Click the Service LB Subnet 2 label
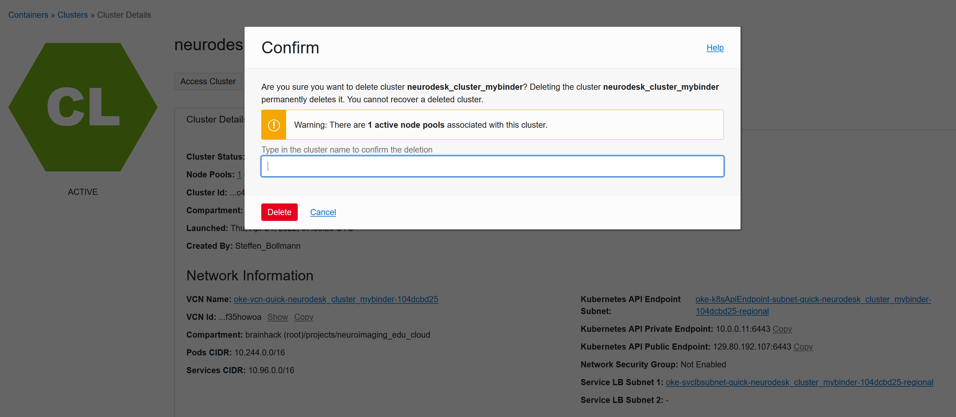This screenshot has height=417, width=956. click(x=622, y=400)
